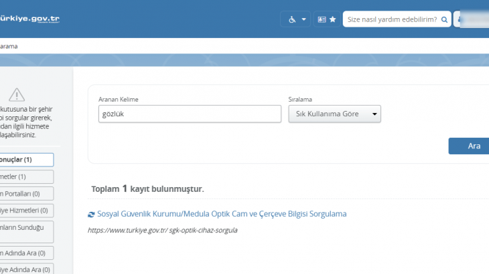Filter results by 'Portalları (0)'

point(25,193)
